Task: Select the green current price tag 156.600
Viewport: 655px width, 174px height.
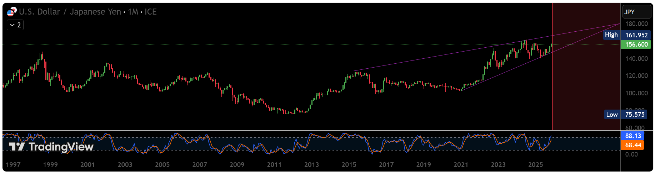Action: 636,44
